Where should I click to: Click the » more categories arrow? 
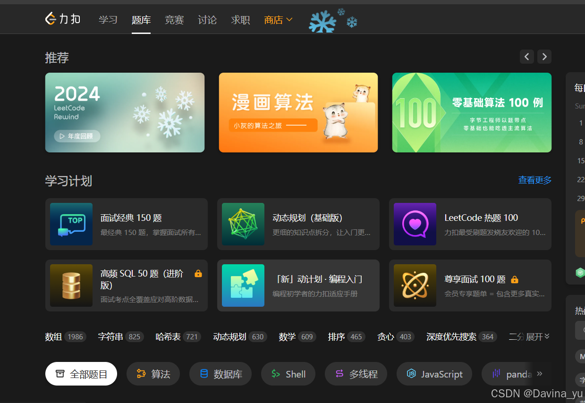pyautogui.click(x=540, y=373)
